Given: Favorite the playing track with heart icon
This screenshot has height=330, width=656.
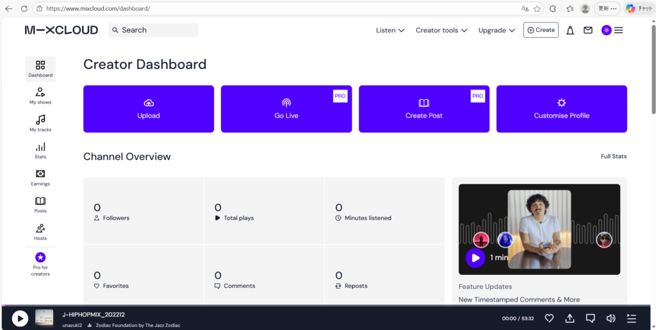Looking at the screenshot, I should [x=549, y=318].
